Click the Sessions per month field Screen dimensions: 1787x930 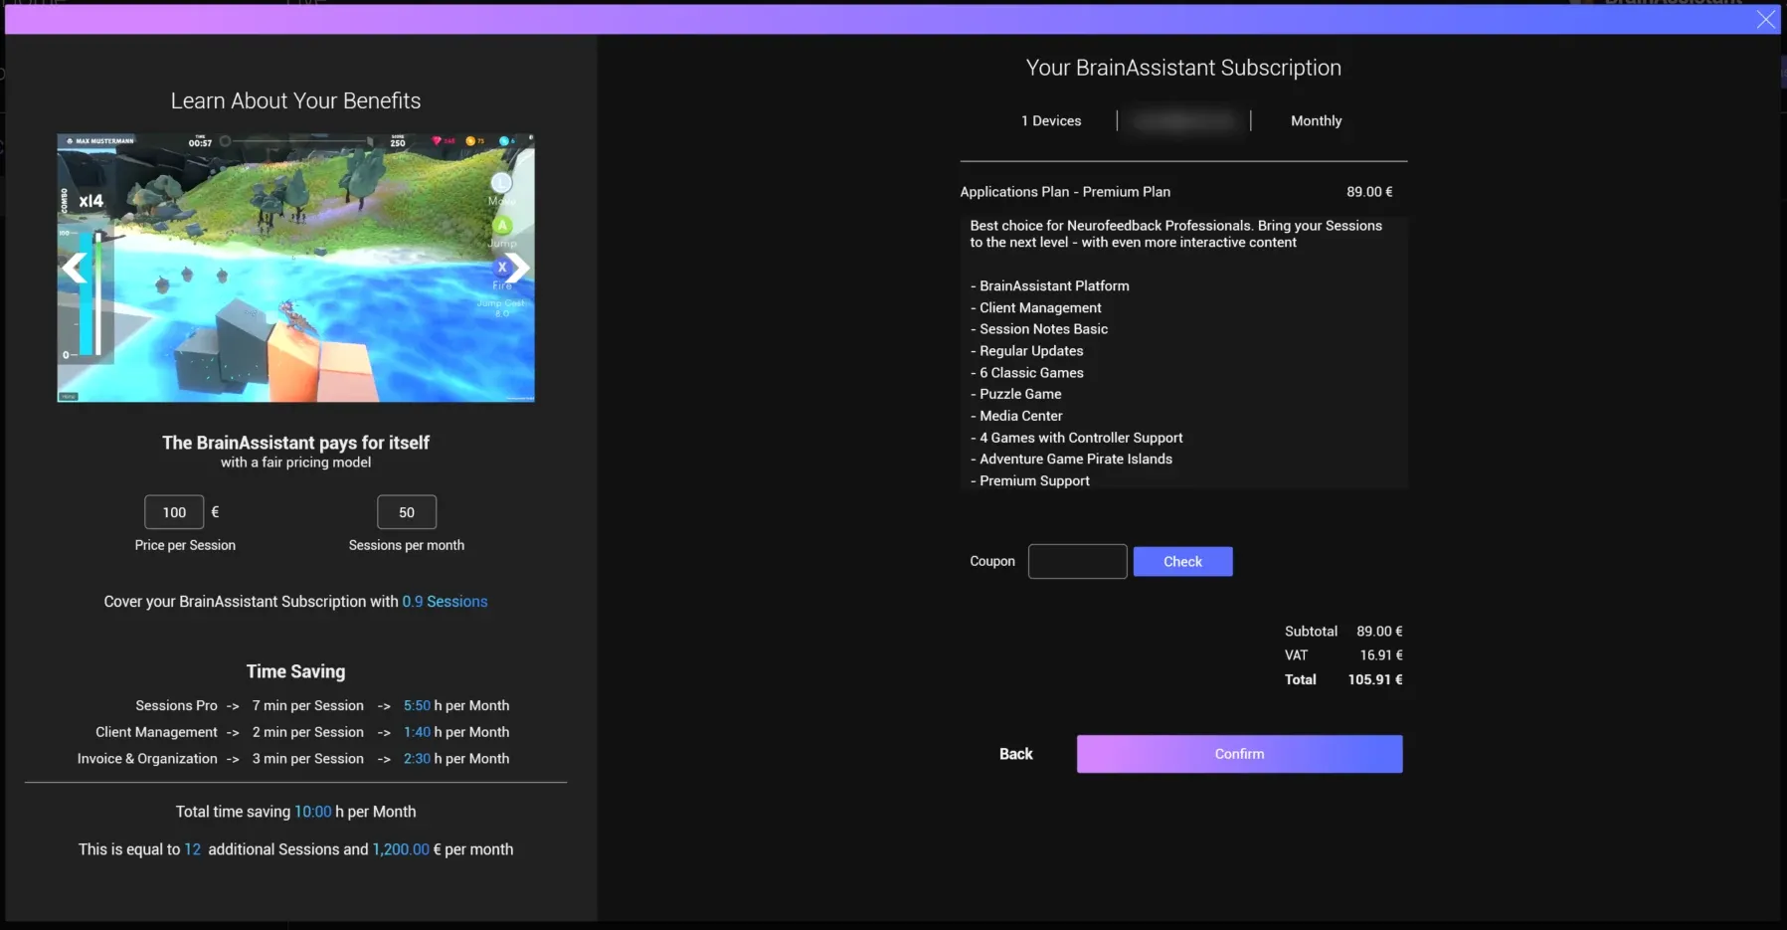(407, 512)
